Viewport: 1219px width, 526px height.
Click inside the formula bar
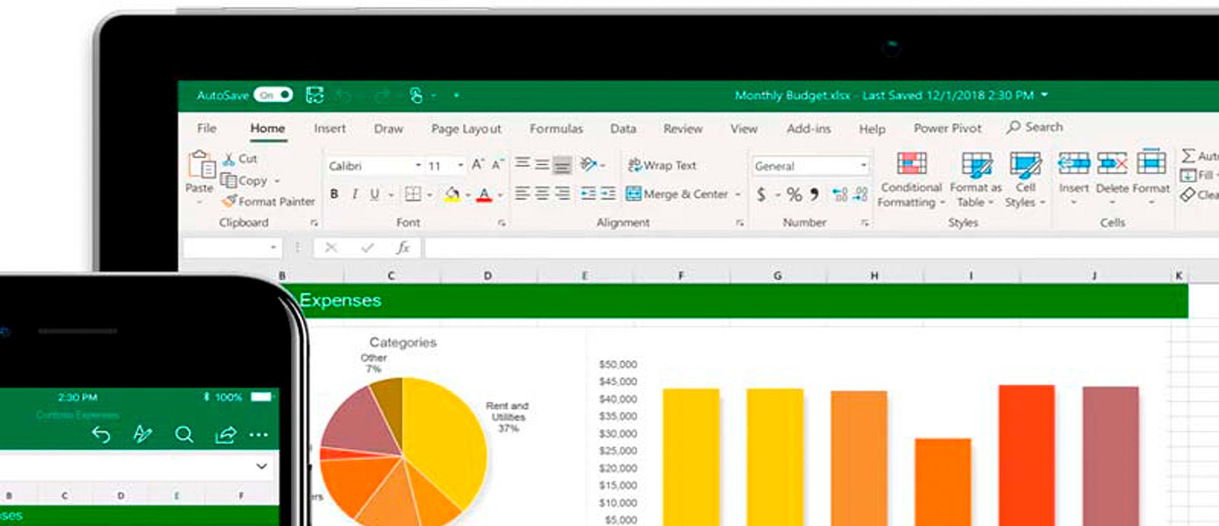pos(822,248)
